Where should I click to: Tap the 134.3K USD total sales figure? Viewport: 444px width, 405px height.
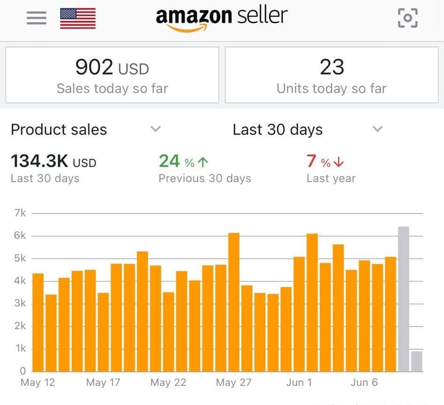[54, 161]
